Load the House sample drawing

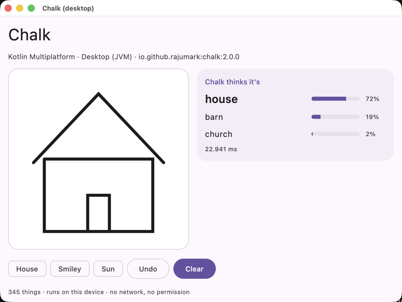coord(27,268)
